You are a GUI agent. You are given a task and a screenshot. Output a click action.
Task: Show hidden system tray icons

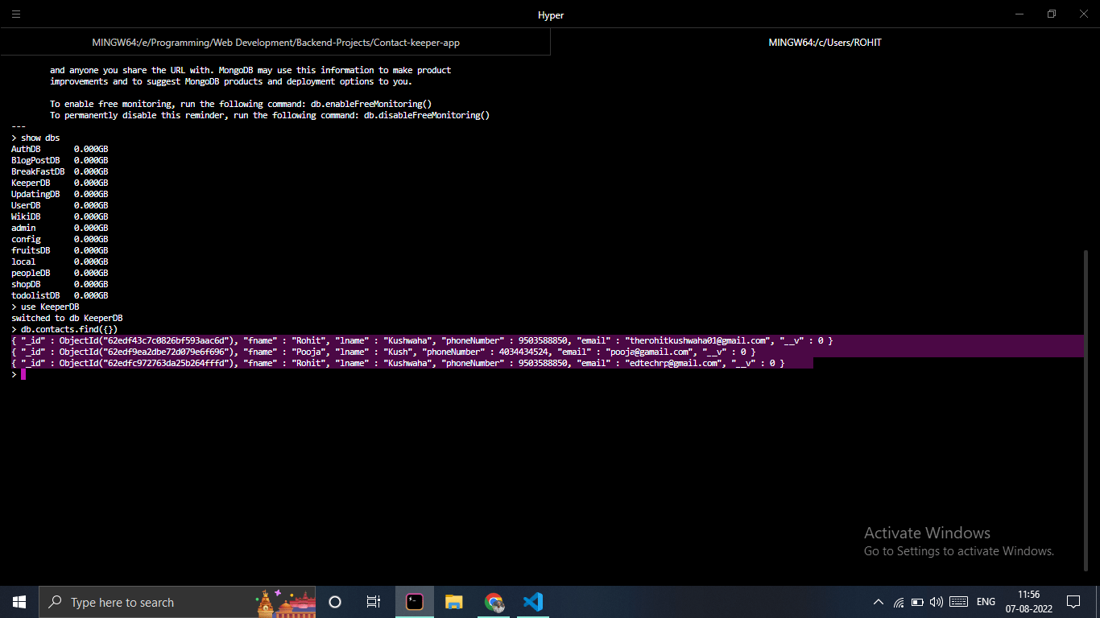878,602
